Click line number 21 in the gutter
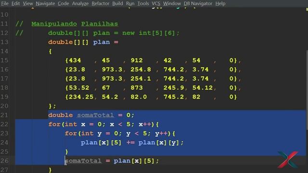308x173 pixels. tap(4, 115)
